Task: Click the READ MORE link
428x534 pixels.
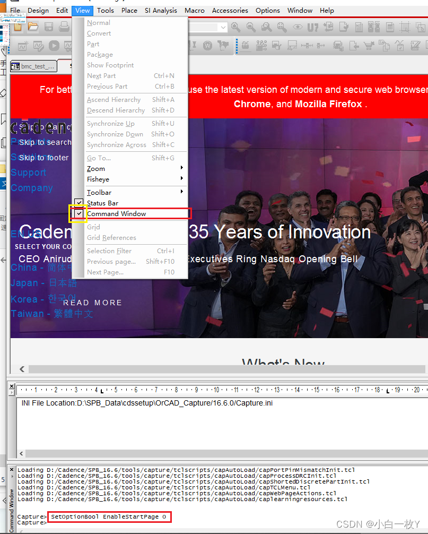Action: [92, 303]
